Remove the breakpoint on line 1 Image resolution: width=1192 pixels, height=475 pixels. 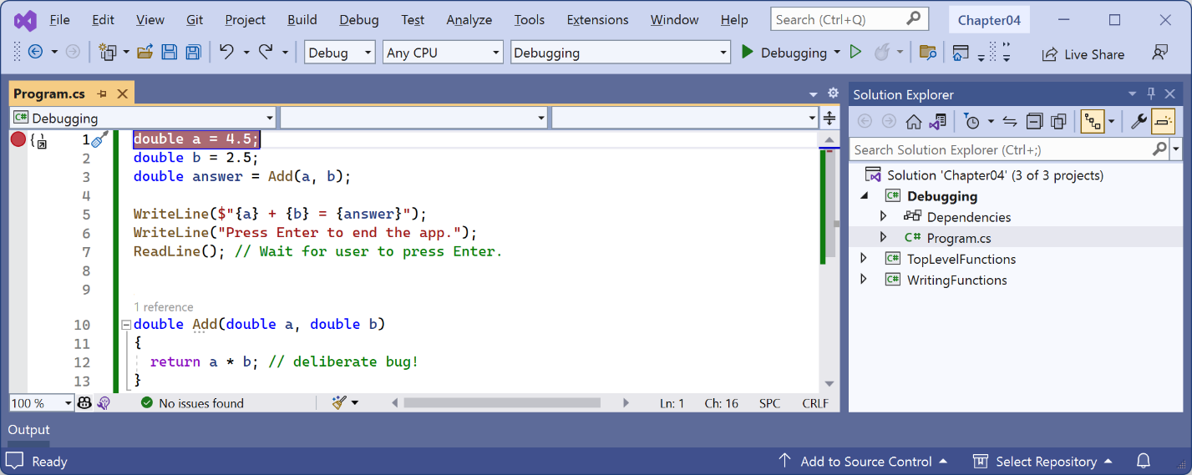[18, 139]
